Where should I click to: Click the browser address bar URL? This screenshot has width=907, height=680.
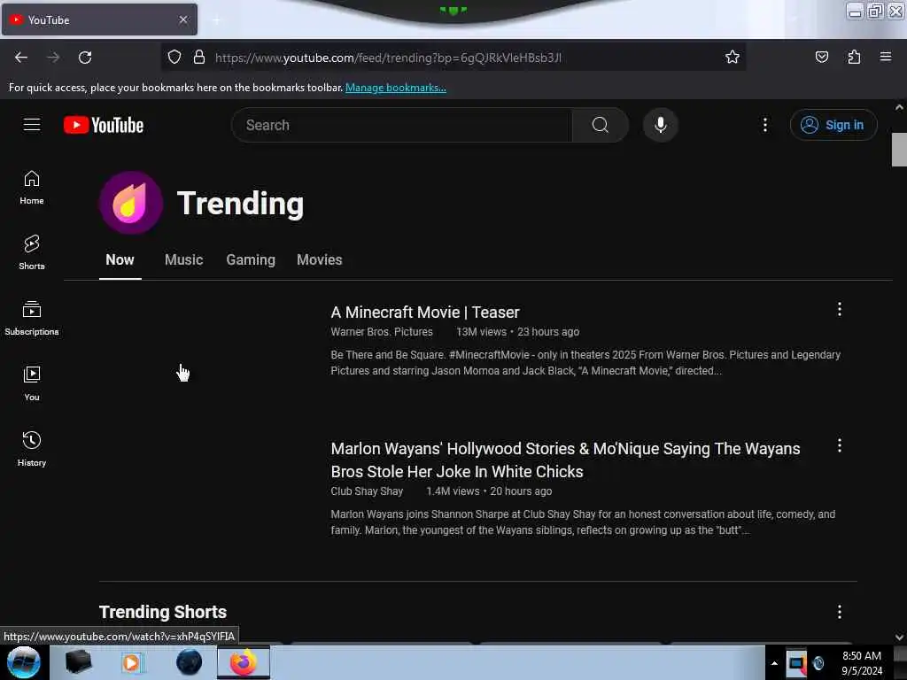pyautogui.click(x=388, y=58)
